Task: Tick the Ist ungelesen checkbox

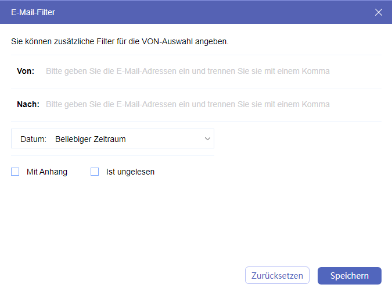Action: click(x=95, y=172)
